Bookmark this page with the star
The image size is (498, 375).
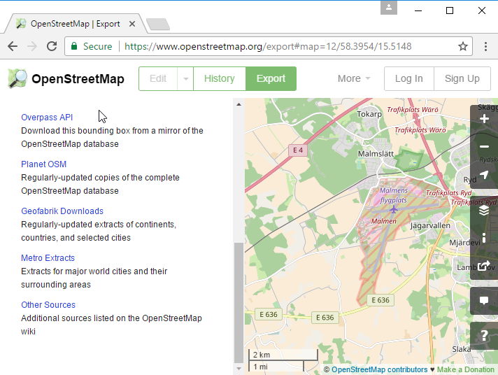coord(462,46)
